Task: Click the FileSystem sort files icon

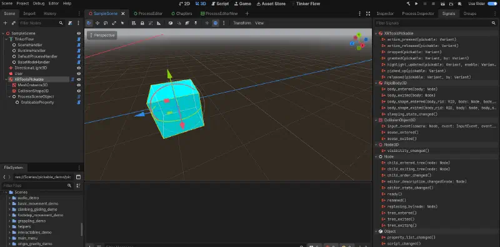Action: 79,186
